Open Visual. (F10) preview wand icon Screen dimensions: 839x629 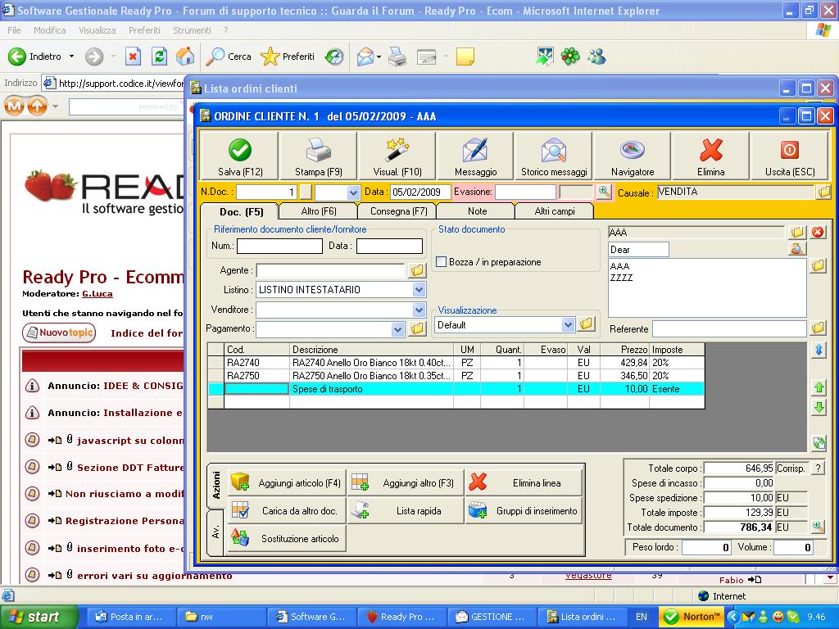click(397, 151)
